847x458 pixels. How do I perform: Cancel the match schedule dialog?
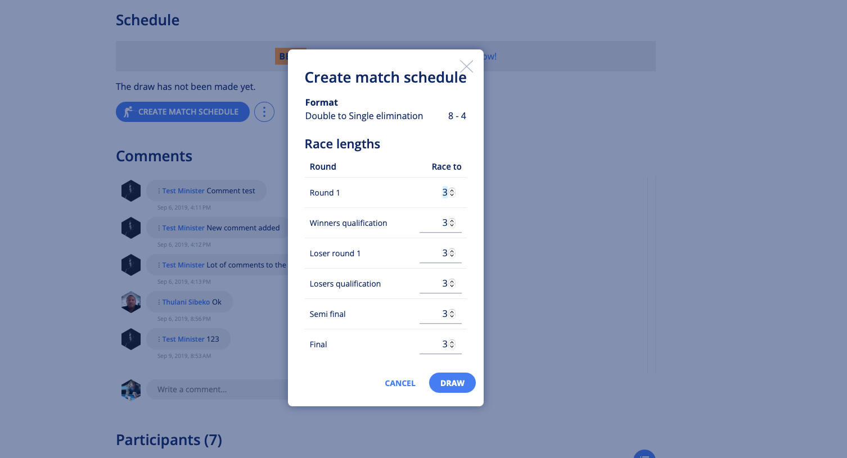[x=400, y=383]
